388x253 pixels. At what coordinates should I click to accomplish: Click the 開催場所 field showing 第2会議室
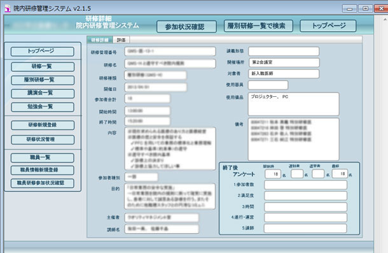(284, 62)
